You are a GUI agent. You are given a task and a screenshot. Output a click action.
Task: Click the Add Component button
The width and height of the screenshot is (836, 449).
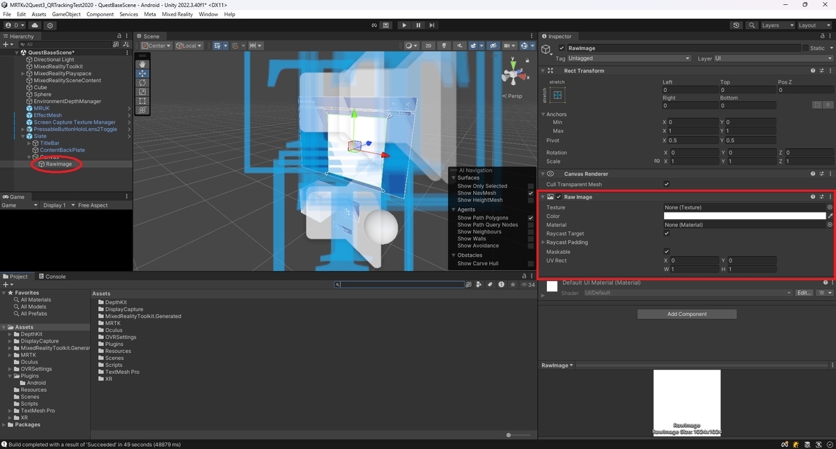687,314
